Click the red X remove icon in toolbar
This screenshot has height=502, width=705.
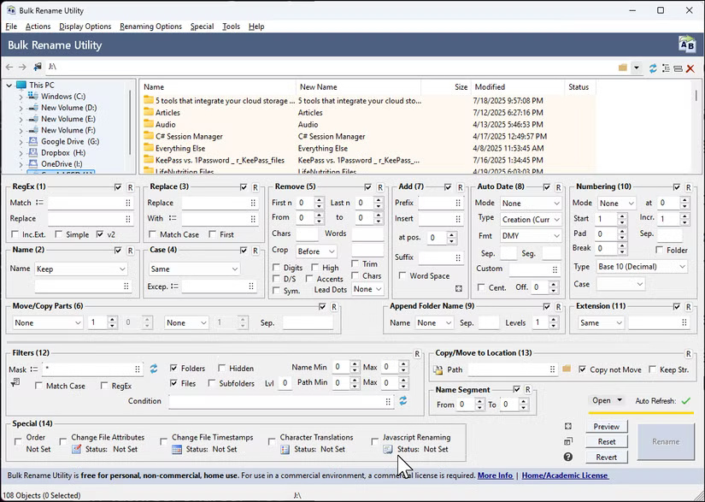pos(690,68)
